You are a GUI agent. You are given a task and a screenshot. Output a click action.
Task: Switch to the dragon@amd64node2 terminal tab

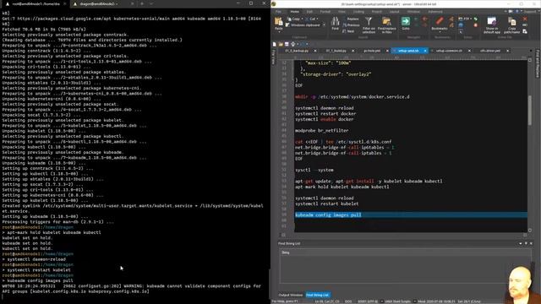pos(99,3)
